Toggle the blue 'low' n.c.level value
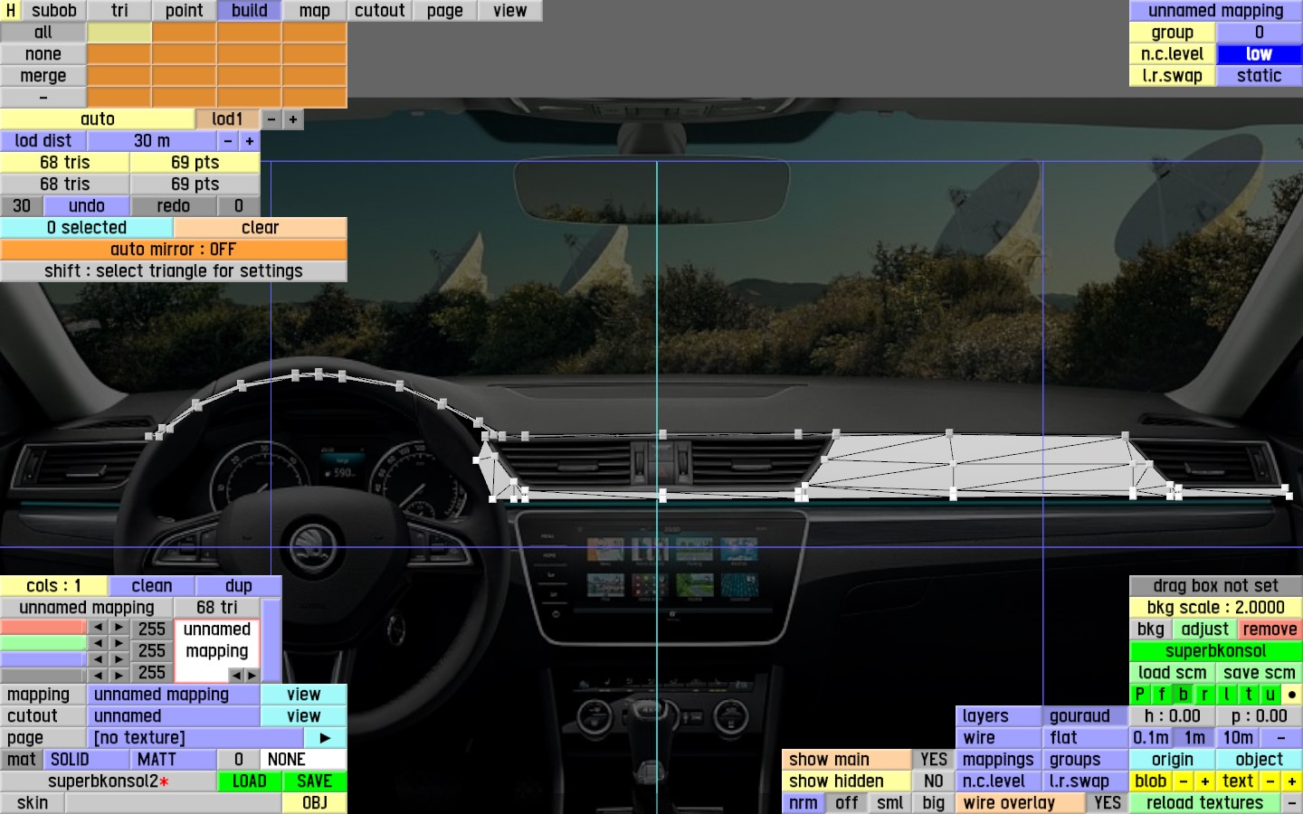 (1260, 54)
